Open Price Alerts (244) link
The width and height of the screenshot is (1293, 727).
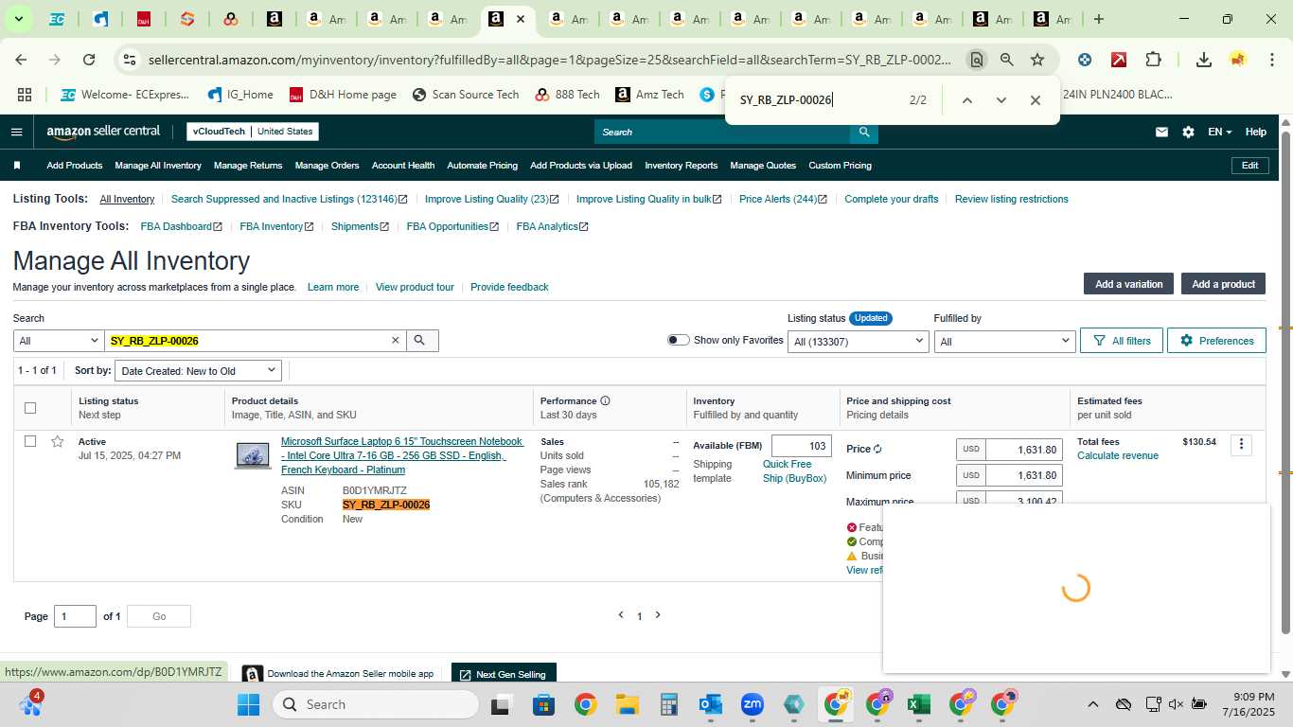click(783, 199)
